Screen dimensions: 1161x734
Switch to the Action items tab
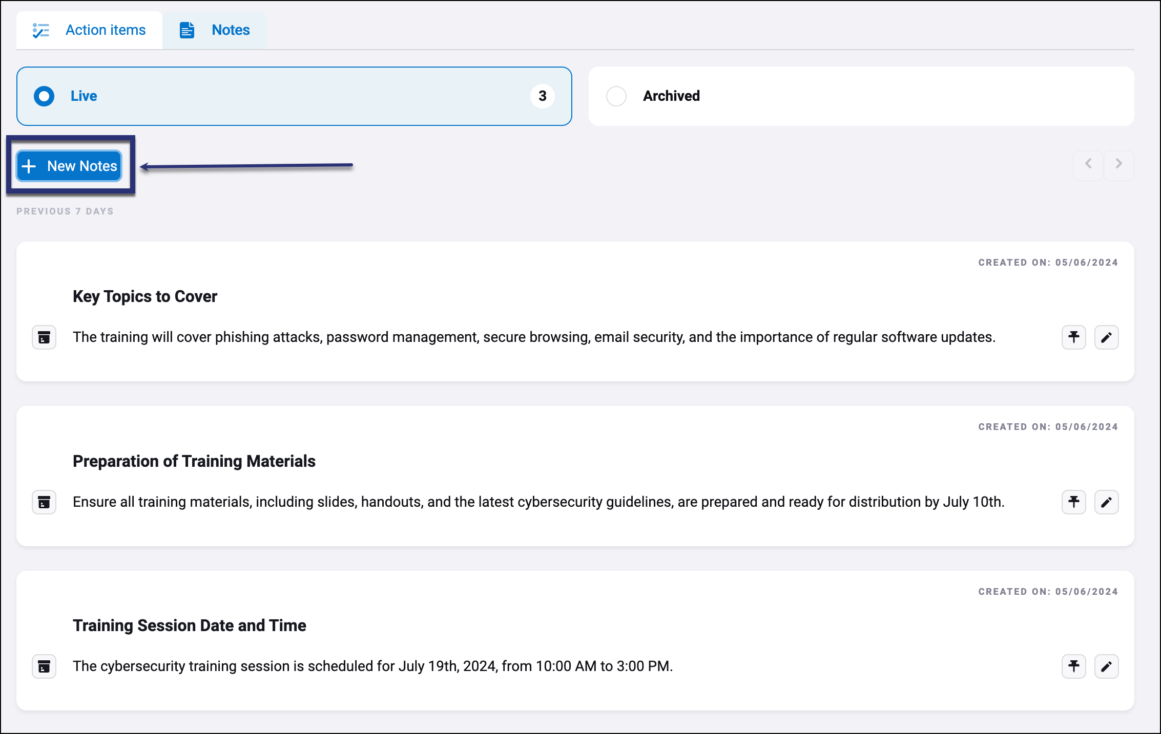(x=90, y=30)
